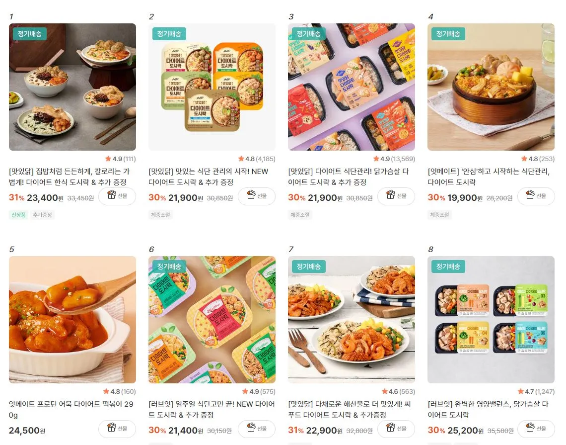Click gift icon button for the 23,400원 product
The image size is (566, 445).
pyautogui.click(x=117, y=196)
